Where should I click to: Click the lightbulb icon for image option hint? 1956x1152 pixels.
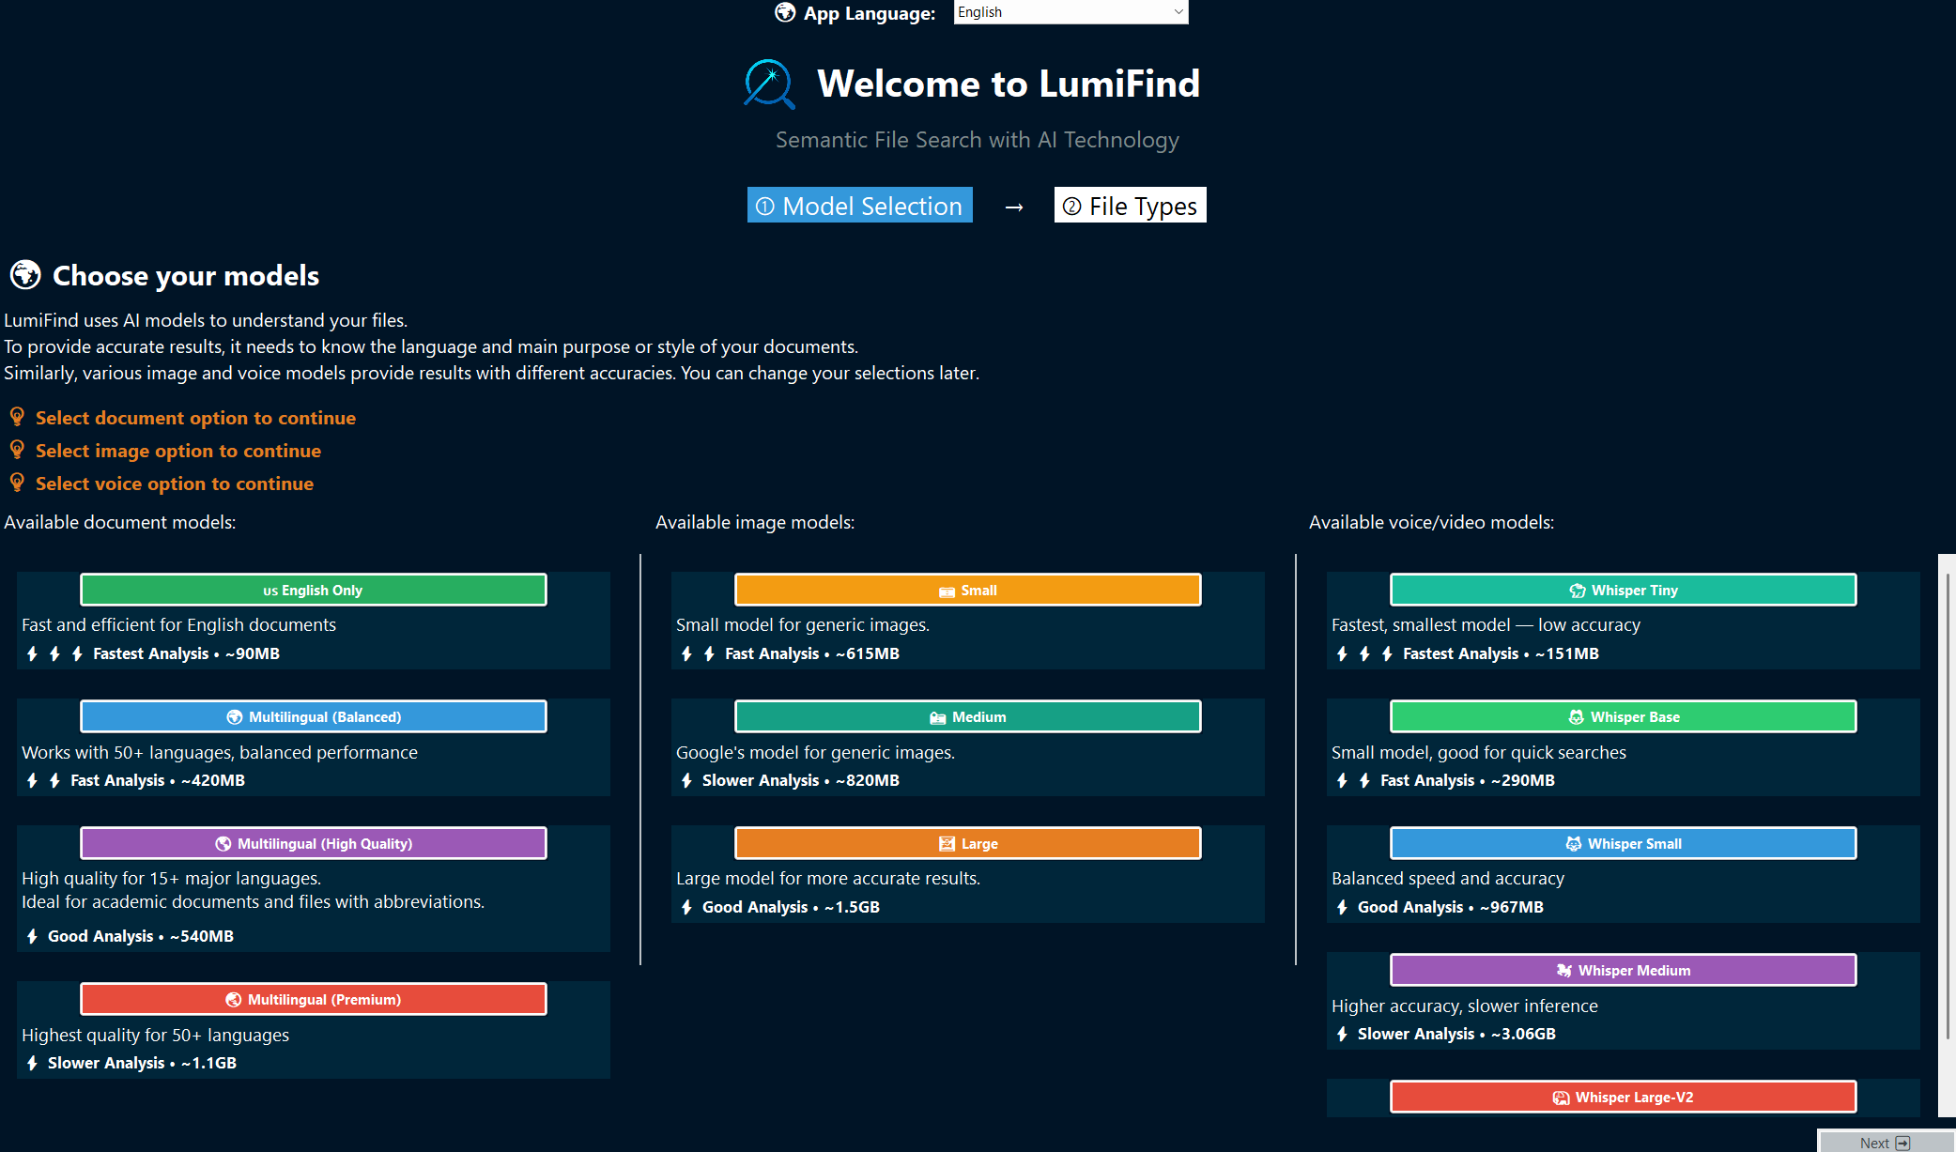17,450
